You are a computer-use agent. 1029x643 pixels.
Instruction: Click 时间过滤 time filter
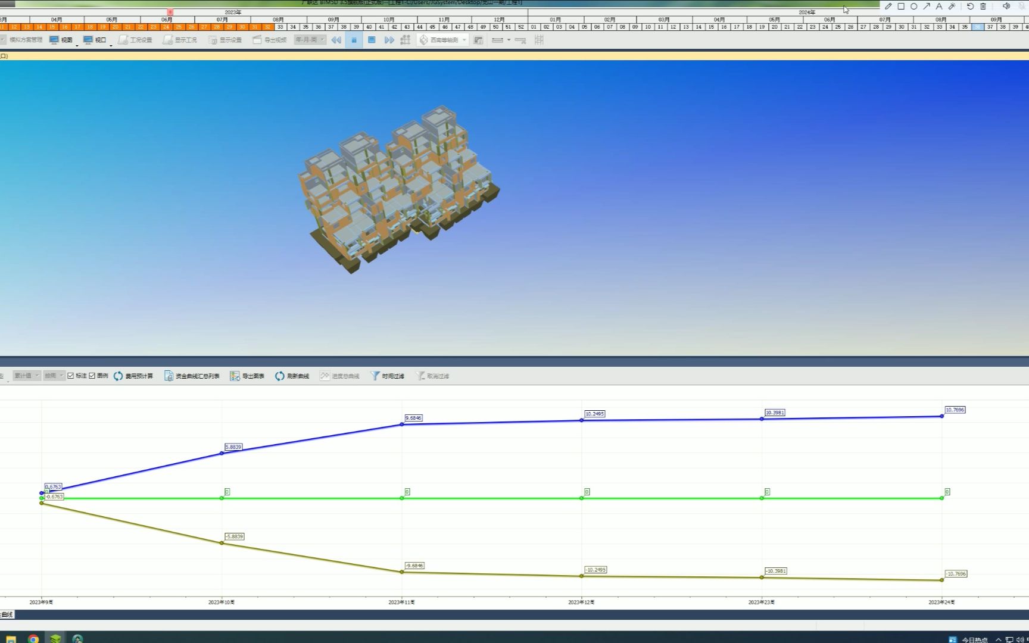click(x=387, y=376)
